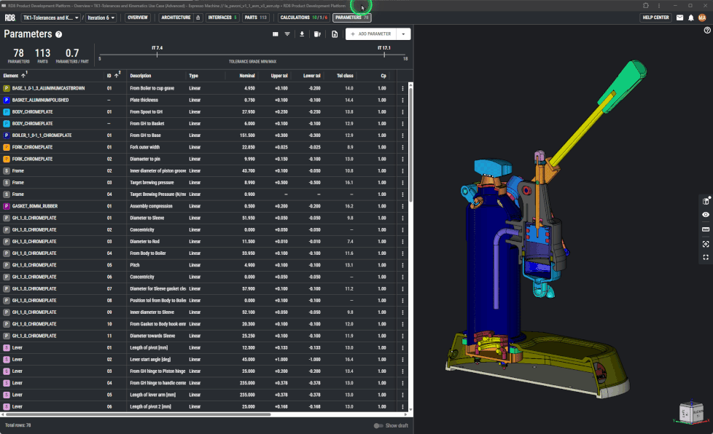The width and height of the screenshot is (713, 434).
Task: Open the Iteration 6 dropdown
Action: (x=101, y=17)
